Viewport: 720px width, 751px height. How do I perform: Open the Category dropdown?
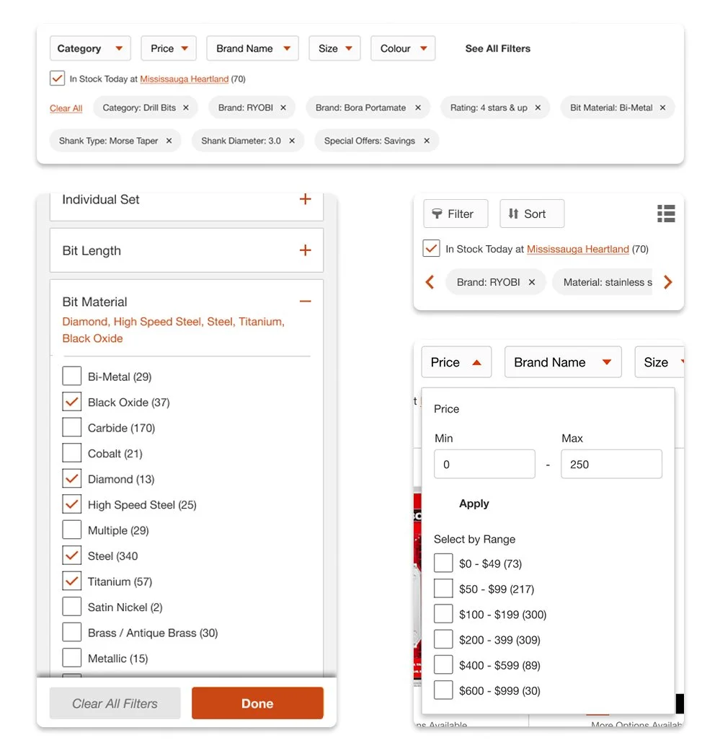click(x=90, y=48)
